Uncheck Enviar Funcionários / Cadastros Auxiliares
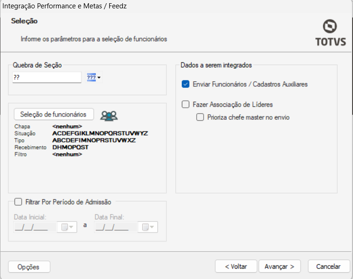Screen dimensions: 353x279 pyautogui.click(x=186, y=84)
